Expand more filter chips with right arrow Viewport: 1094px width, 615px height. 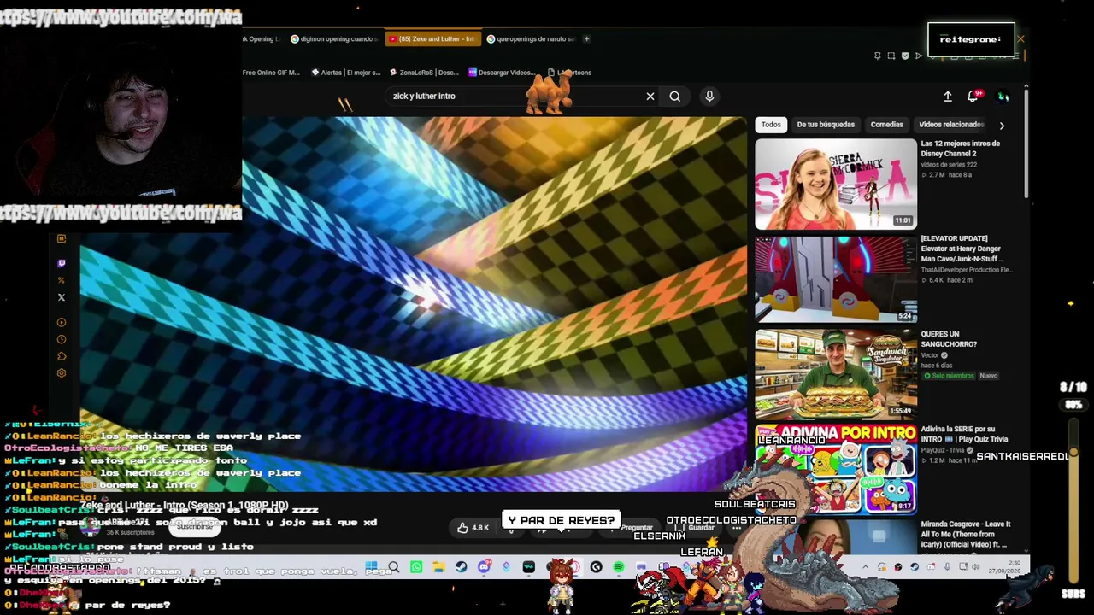tap(1002, 126)
